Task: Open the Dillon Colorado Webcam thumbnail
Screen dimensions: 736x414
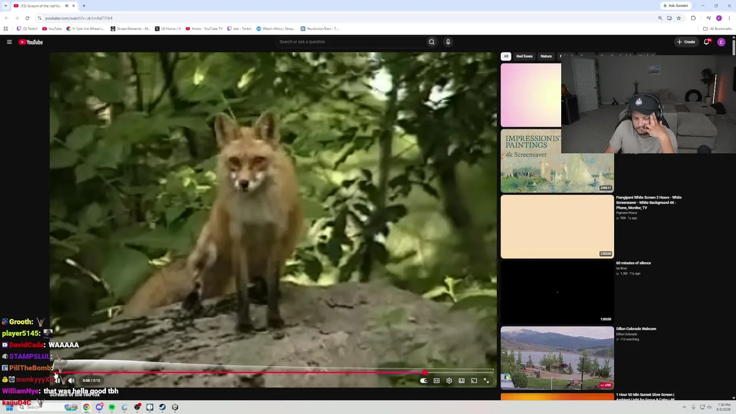Action: point(557,358)
